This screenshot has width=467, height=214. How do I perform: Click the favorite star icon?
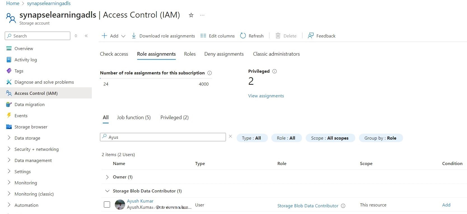191,15
